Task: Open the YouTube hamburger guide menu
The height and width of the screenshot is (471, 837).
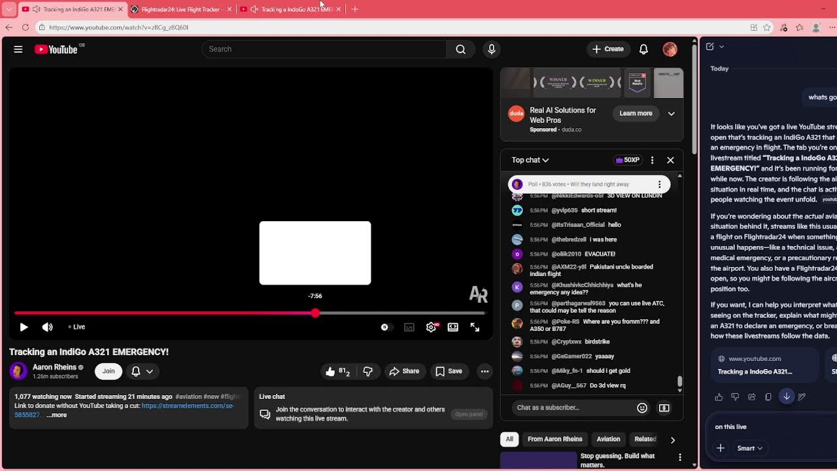Action: (18, 49)
